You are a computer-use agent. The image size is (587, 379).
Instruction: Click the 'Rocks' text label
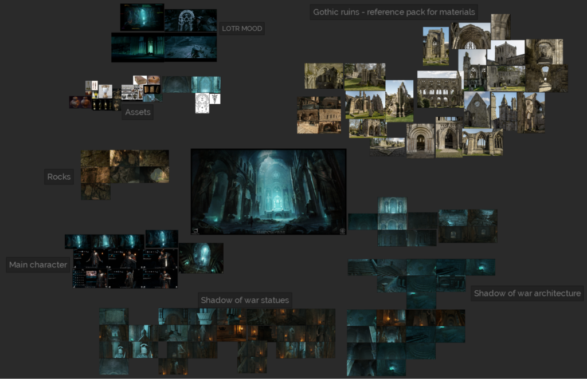[59, 177]
